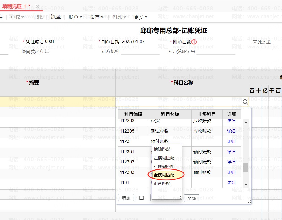
Task: Click the scroll up arrow in subject list
Action: point(246,123)
